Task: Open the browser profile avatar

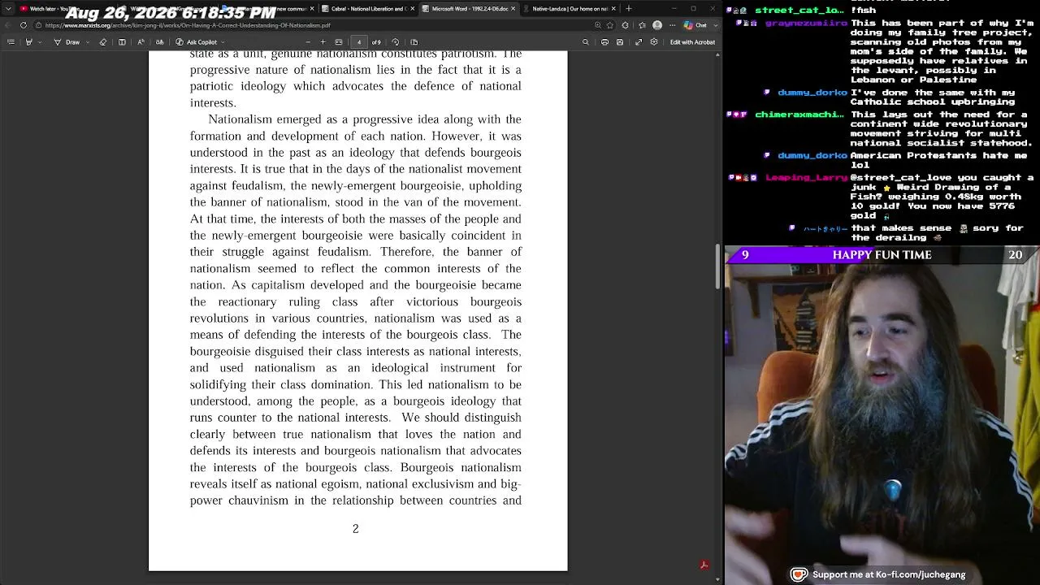Action: click(x=657, y=25)
